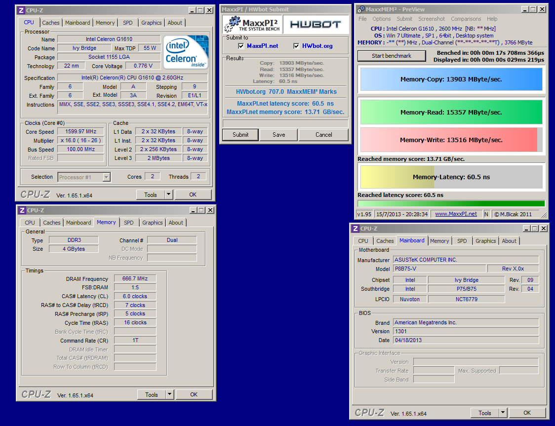Click the MaxxMEM² PreView title bar icon
Image resolution: width=555 pixels, height=426 pixels.
(360, 9)
